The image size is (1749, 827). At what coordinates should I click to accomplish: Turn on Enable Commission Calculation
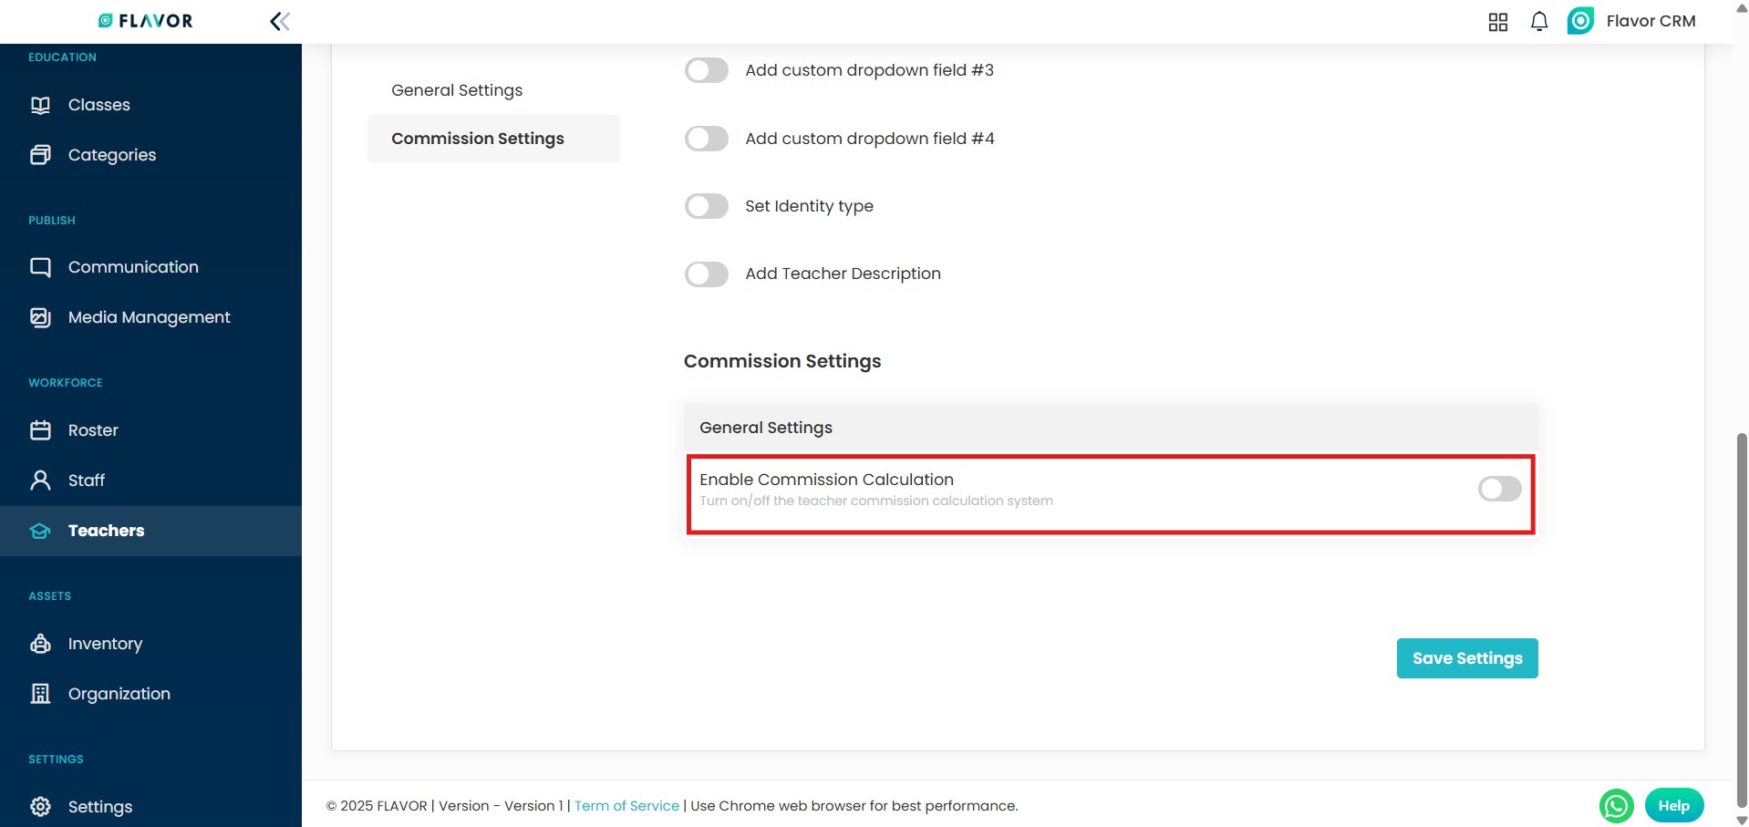click(x=1499, y=490)
